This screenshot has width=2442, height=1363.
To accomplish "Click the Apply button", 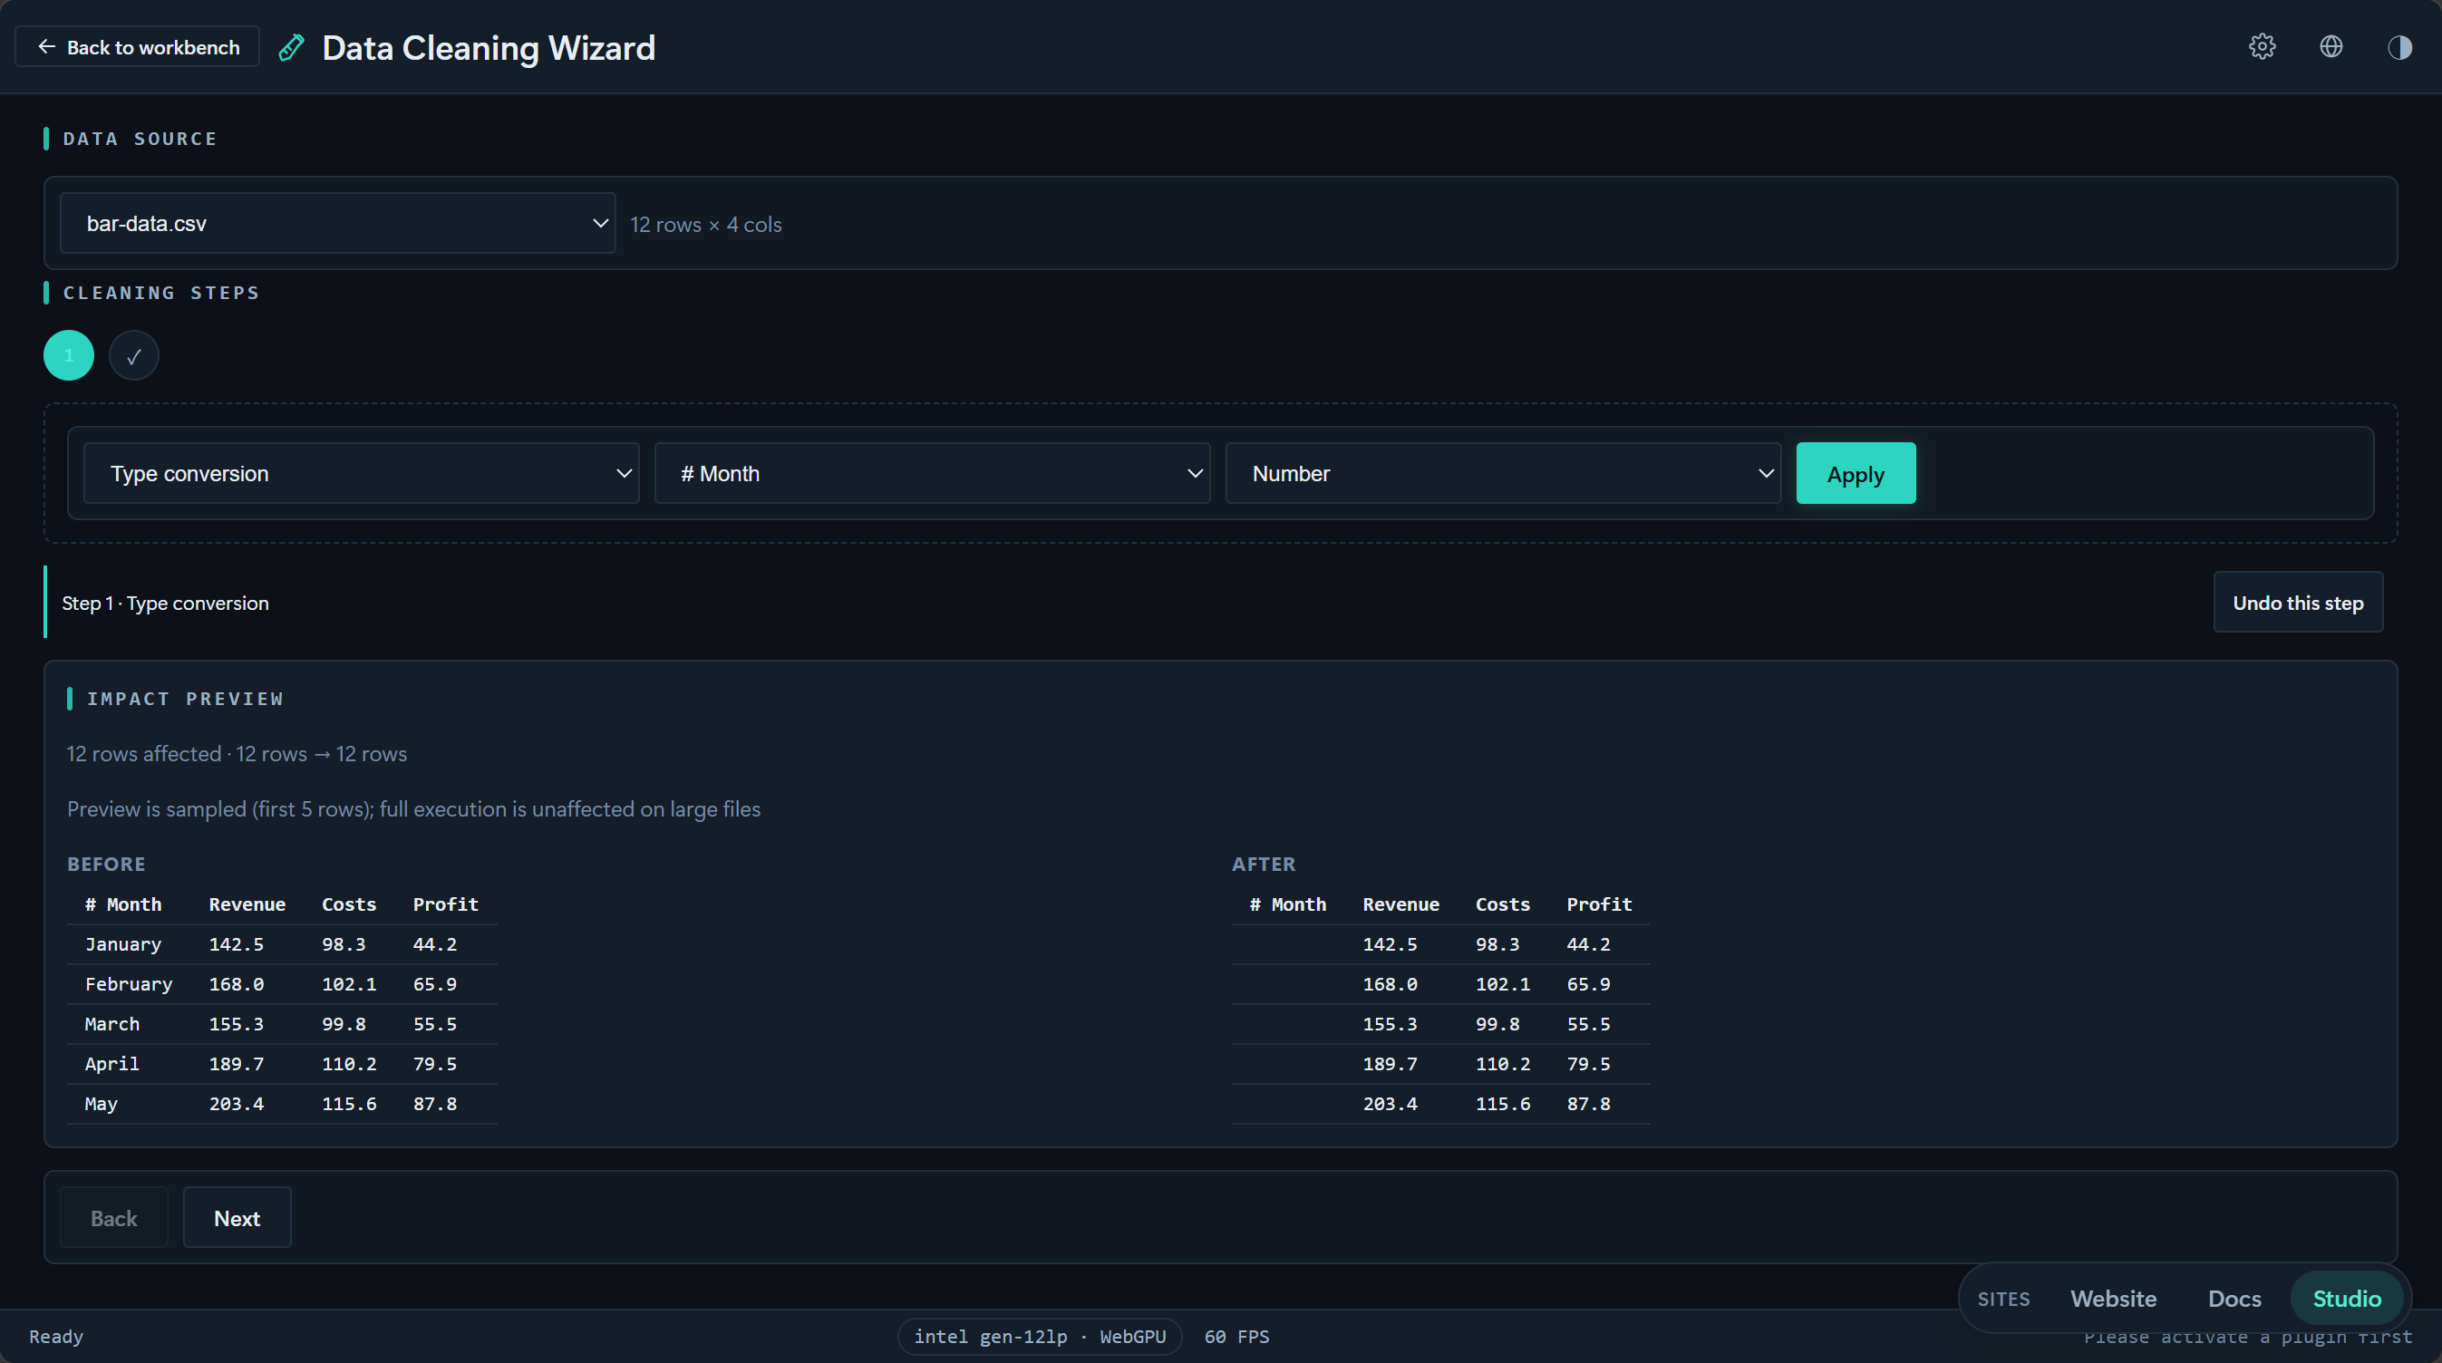I will point(1856,473).
